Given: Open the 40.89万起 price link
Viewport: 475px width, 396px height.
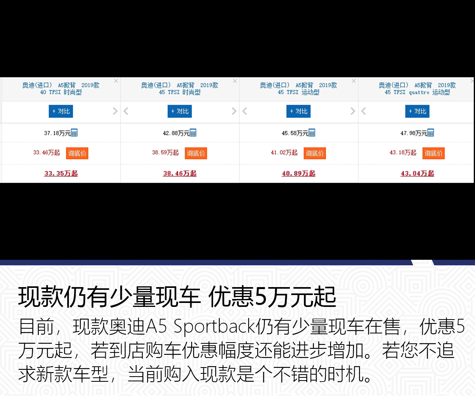Looking at the screenshot, I should pos(298,173).
